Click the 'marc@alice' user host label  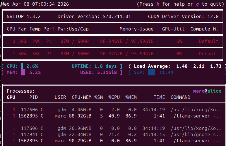[207, 91]
